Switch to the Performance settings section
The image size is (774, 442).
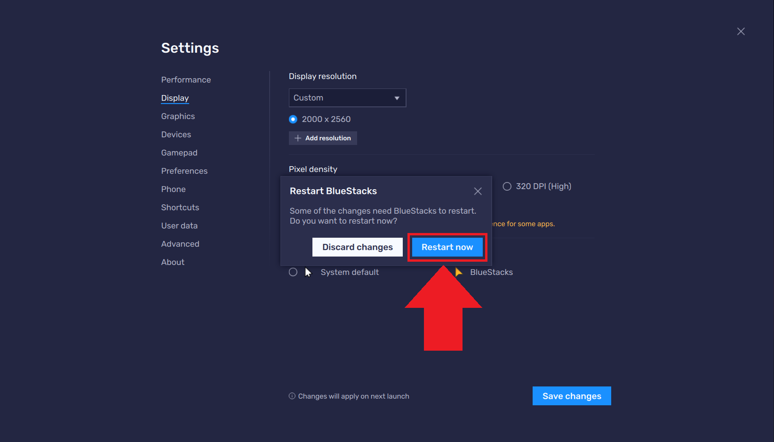(186, 80)
